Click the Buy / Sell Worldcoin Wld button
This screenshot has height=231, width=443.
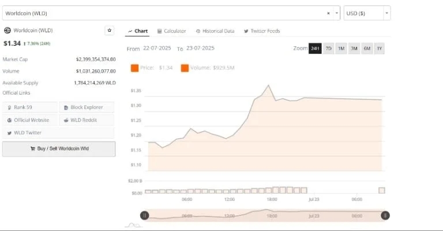(59, 148)
